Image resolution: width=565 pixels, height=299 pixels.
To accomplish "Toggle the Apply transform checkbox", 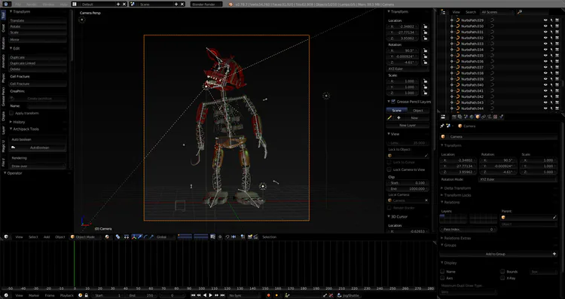I will point(11,113).
